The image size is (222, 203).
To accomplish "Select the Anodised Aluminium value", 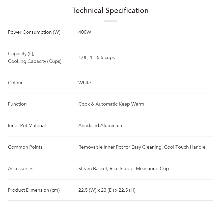I will 101,126.
